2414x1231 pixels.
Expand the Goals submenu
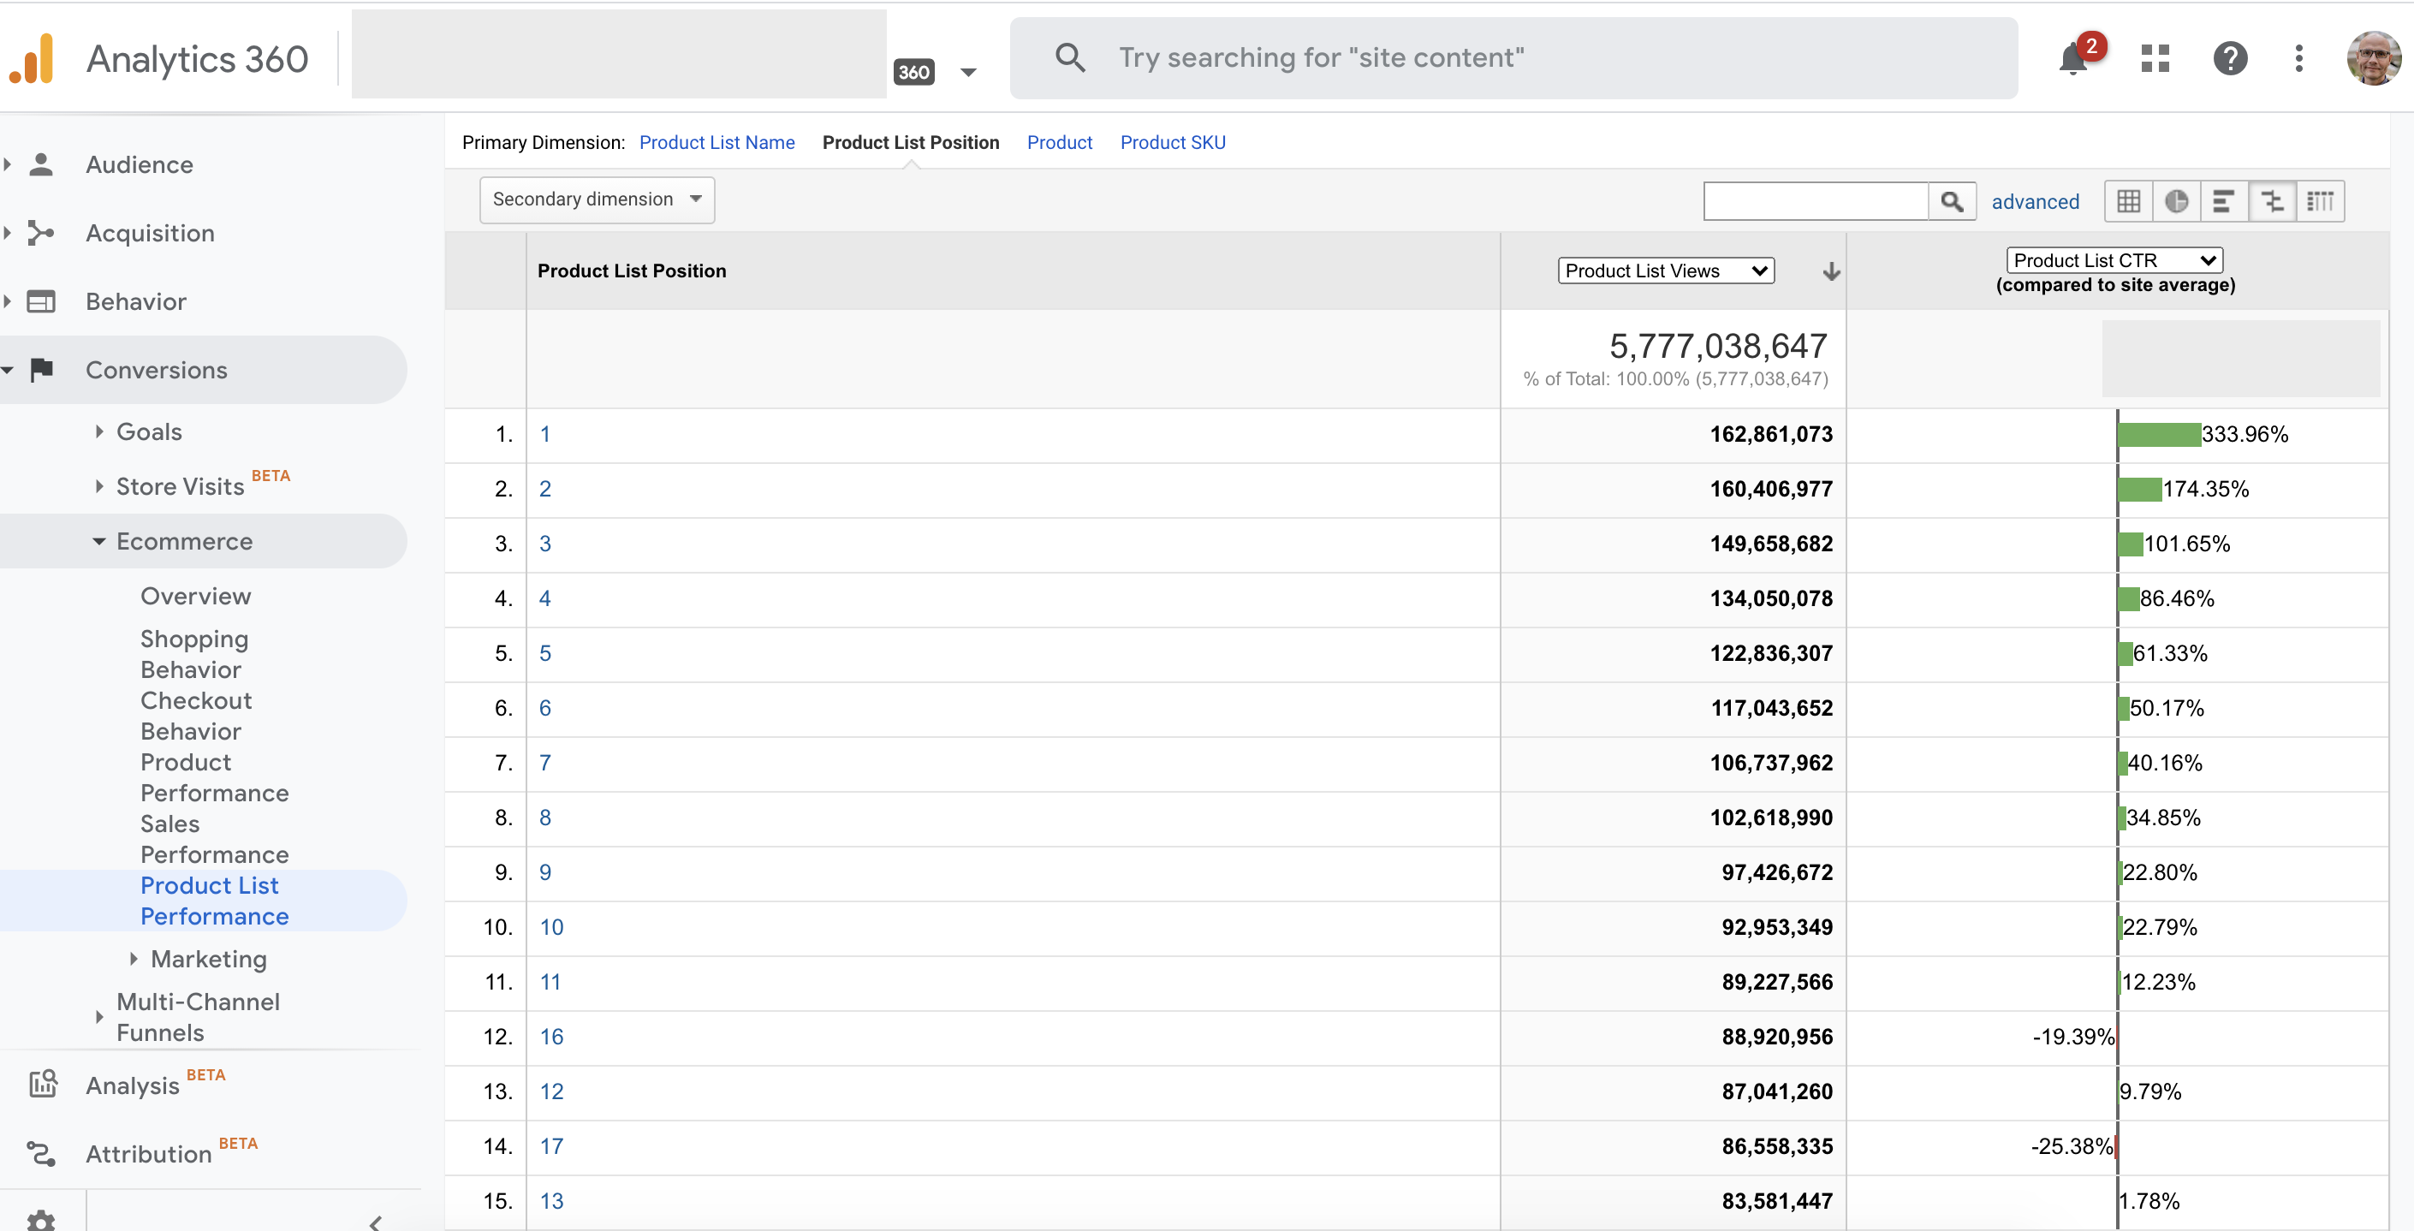point(99,432)
